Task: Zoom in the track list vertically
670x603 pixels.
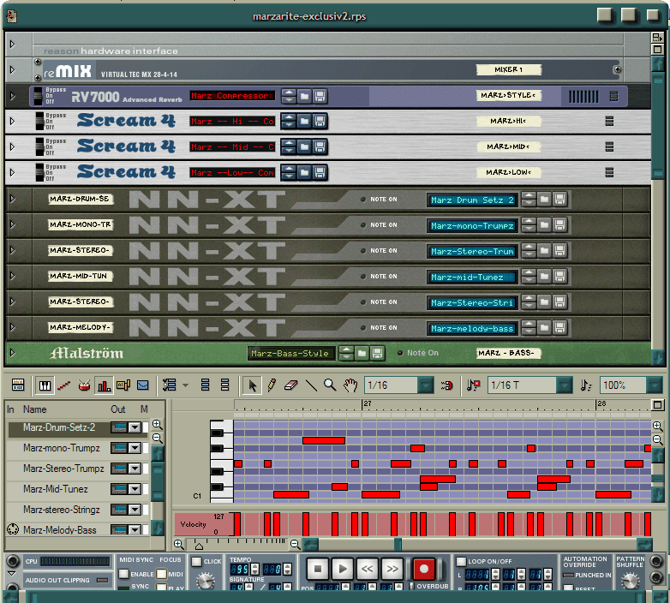Action: click(x=158, y=424)
